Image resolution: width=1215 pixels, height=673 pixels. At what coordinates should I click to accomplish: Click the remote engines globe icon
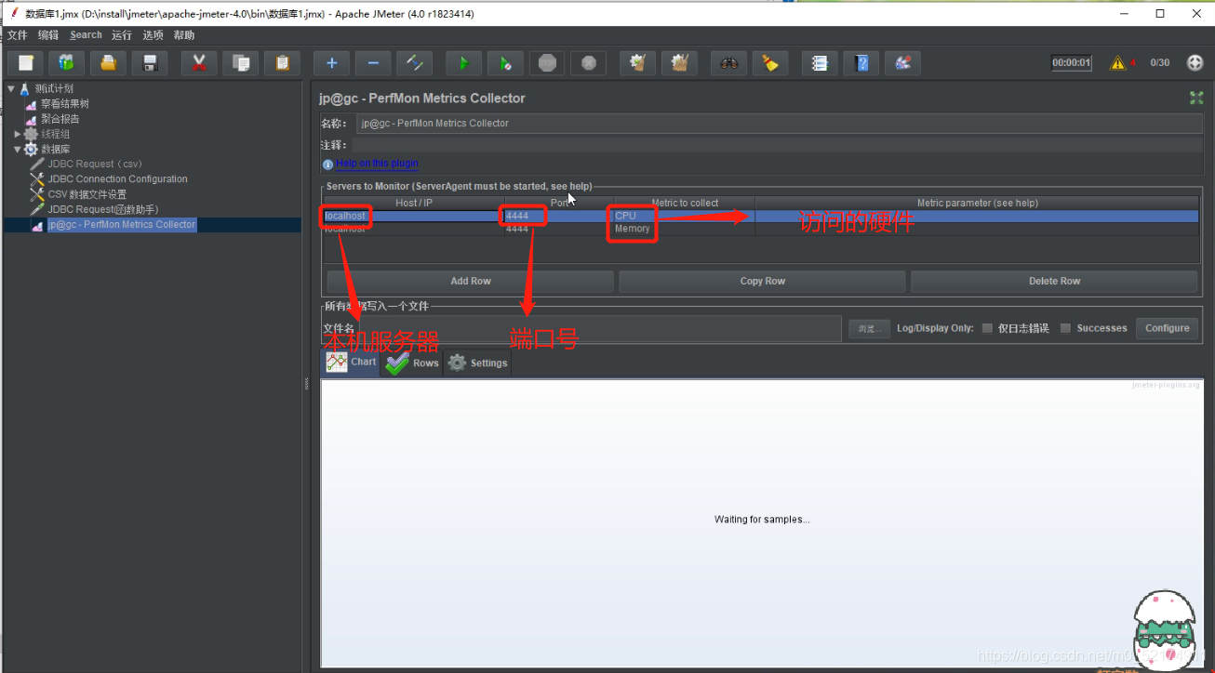tap(1195, 63)
